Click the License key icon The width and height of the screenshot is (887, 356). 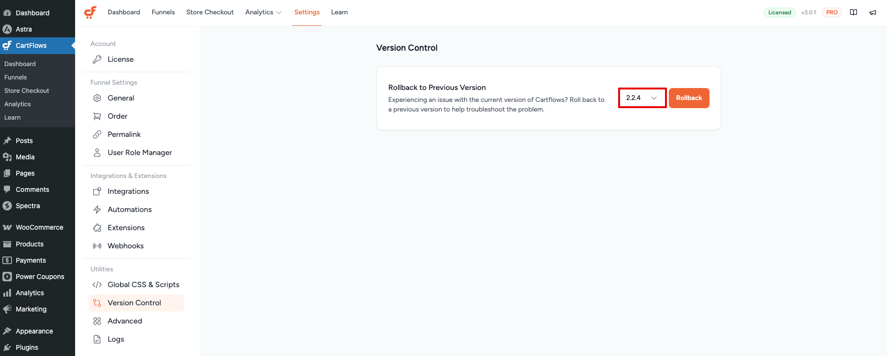coord(97,59)
